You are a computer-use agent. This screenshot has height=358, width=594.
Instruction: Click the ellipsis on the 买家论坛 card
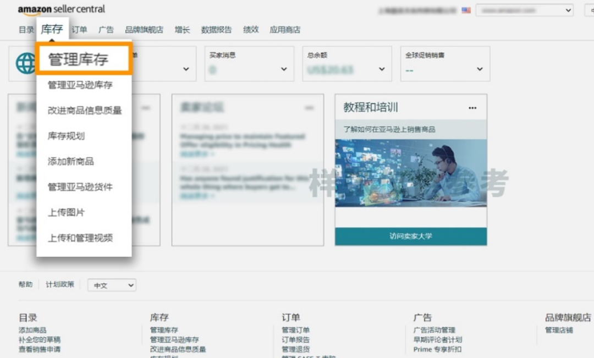(x=310, y=108)
